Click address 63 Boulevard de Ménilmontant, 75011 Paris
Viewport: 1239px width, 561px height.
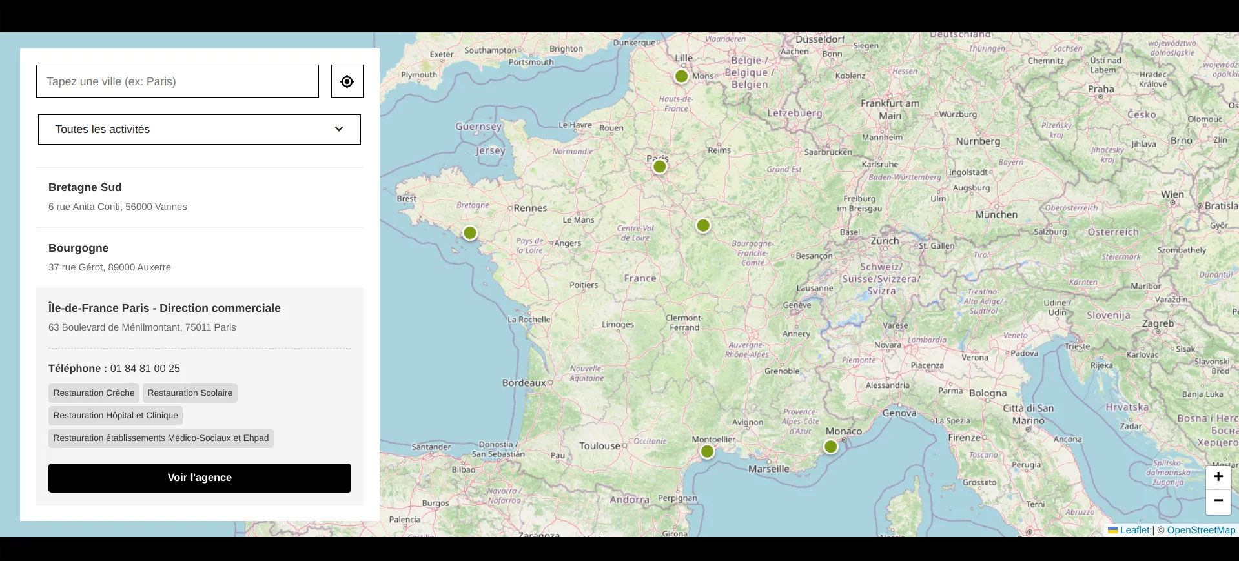[142, 327]
